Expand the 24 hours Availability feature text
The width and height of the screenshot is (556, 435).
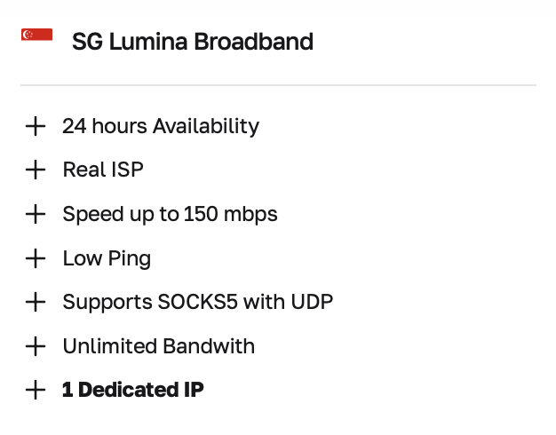(161, 126)
